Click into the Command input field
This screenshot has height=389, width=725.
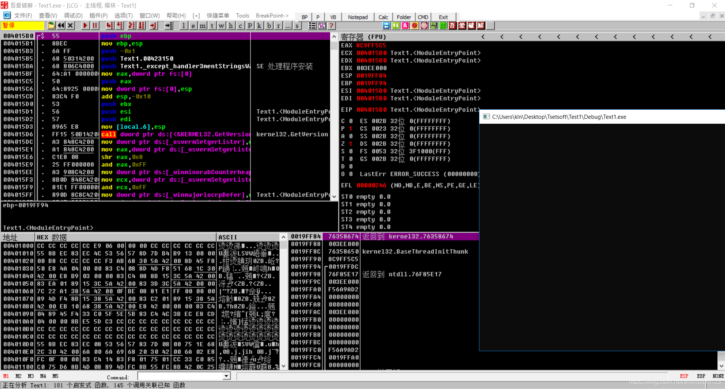pos(180,376)
